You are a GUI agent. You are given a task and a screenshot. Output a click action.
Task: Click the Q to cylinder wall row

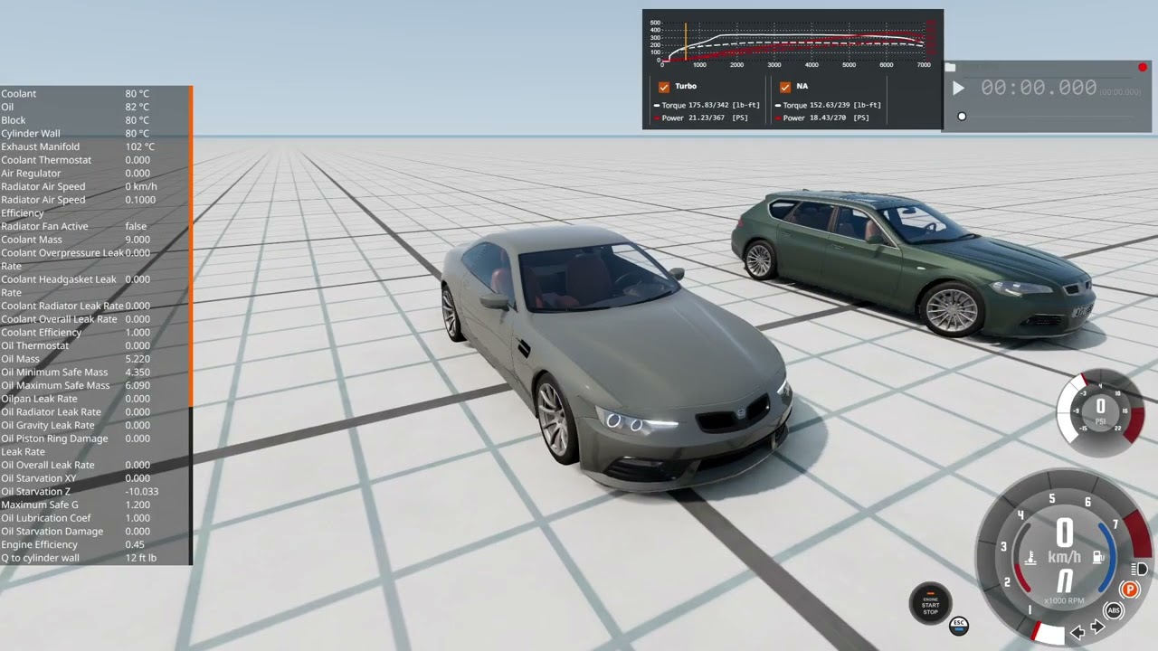(x=95, y=558)
